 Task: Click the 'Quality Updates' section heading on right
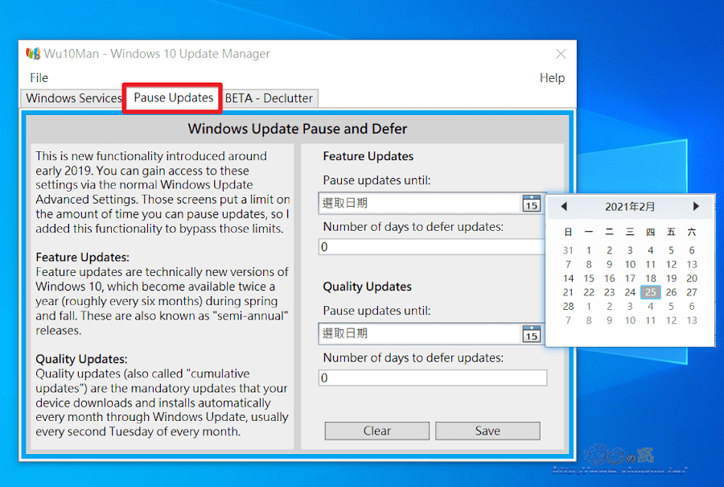coord(367,287)
